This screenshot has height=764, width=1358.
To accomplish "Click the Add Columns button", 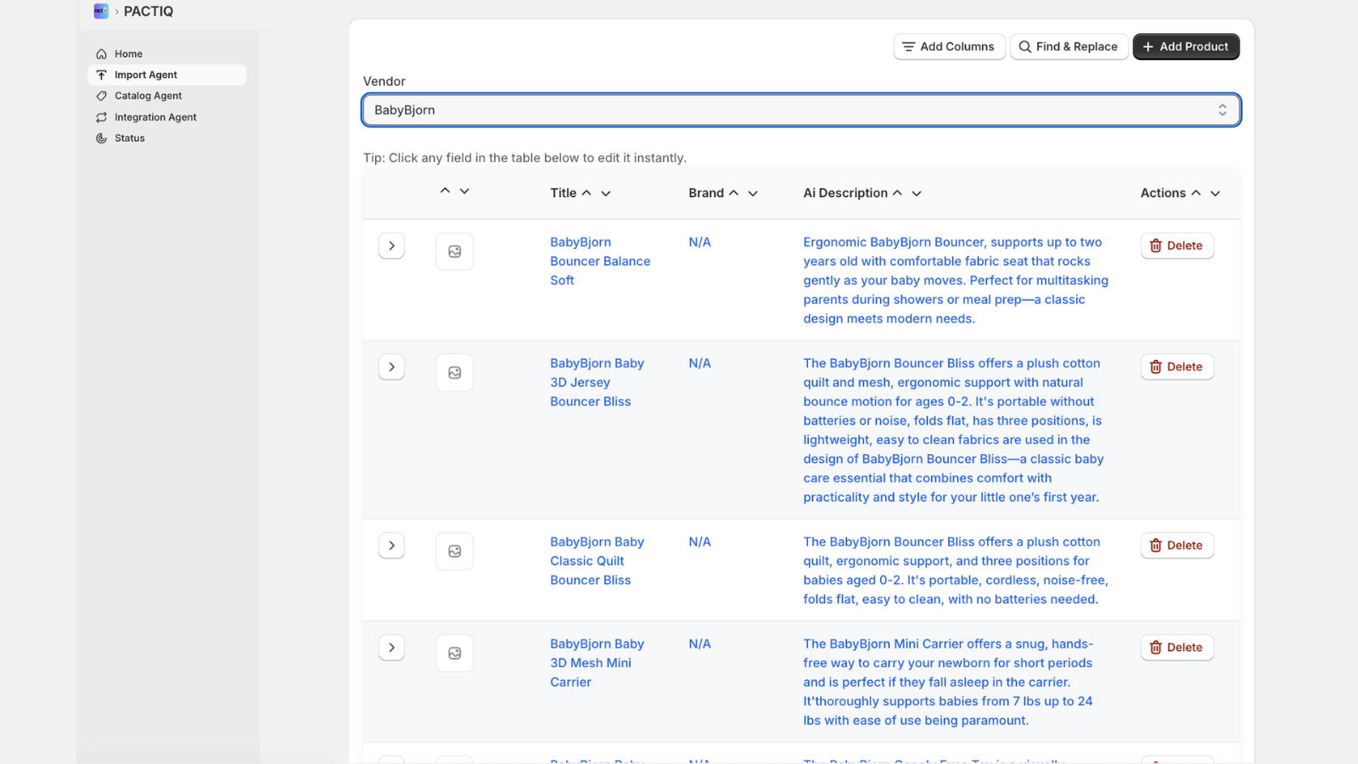I will click(949, 47).
